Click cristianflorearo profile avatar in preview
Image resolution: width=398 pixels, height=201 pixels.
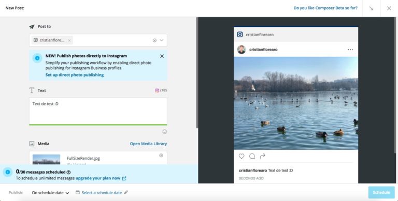pos(241,50)
